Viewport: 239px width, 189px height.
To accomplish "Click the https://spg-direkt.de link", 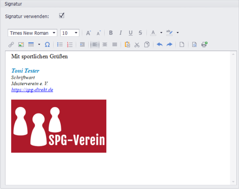I will (32, 90).
